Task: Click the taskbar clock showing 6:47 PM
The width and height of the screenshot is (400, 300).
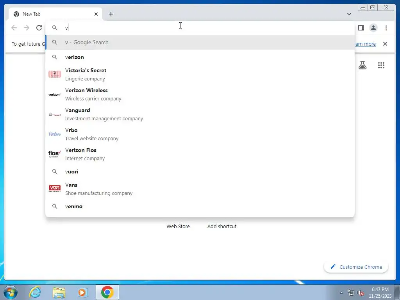Action: click(x=380, y=293)
